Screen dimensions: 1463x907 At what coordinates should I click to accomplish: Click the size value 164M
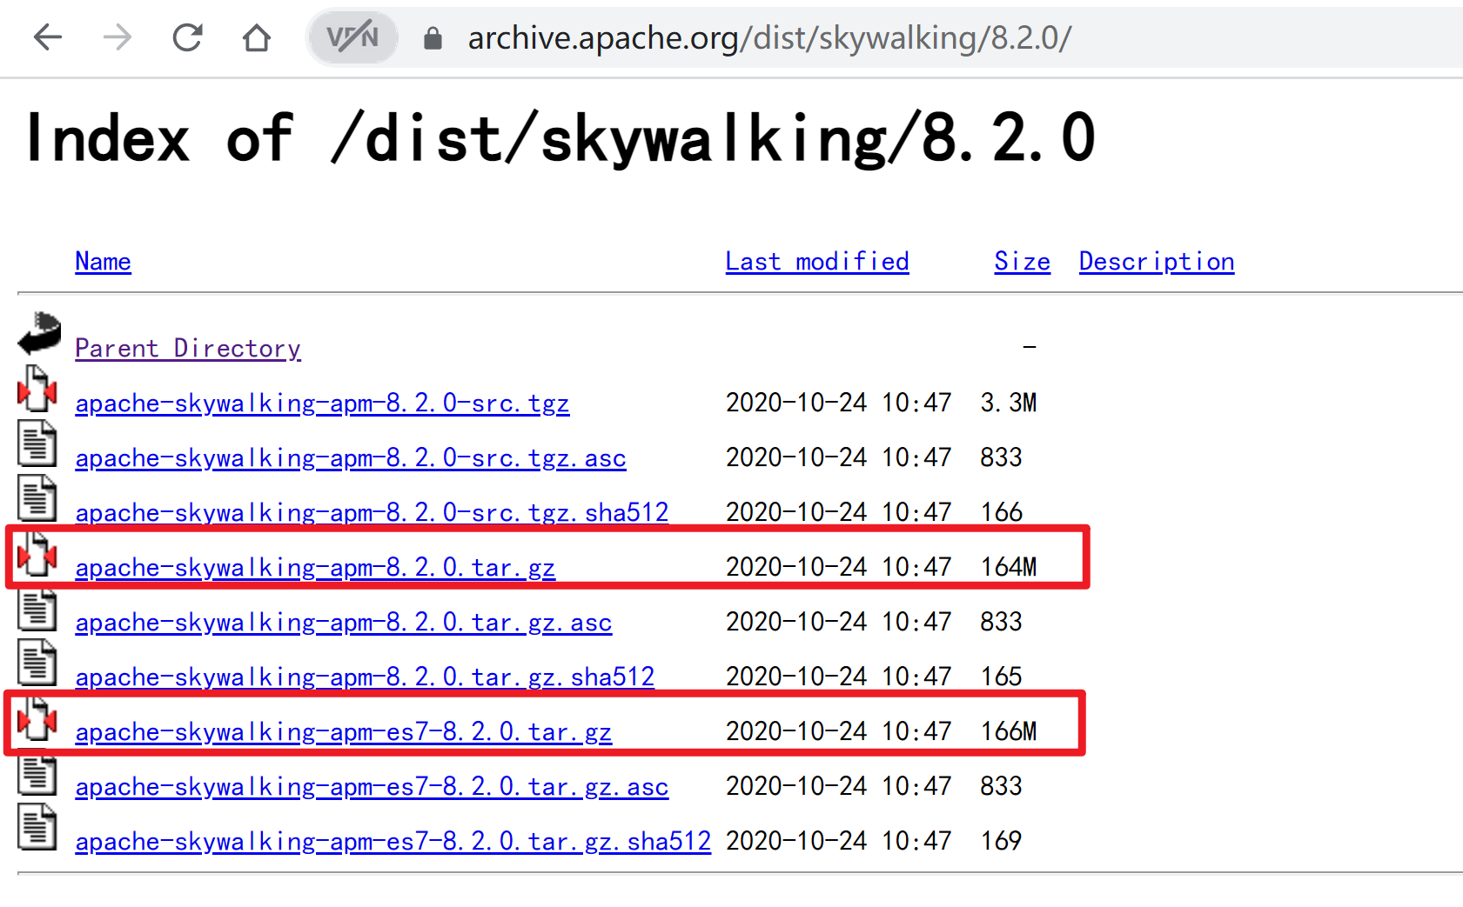1009,567
